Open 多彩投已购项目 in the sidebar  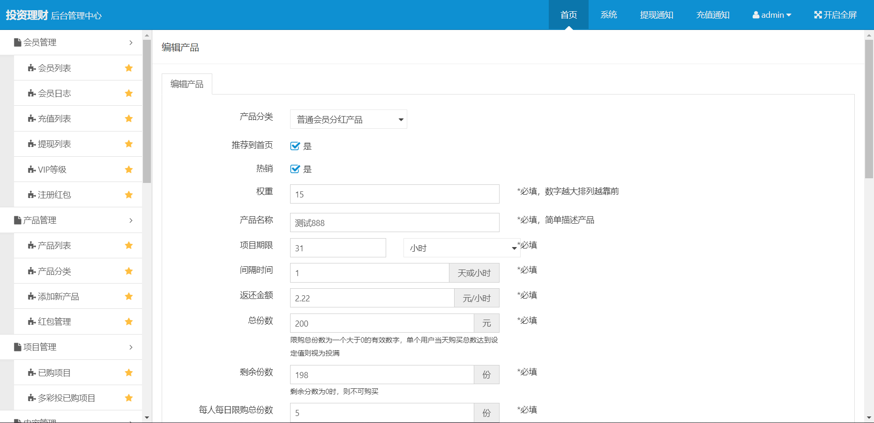pos(78,398)
